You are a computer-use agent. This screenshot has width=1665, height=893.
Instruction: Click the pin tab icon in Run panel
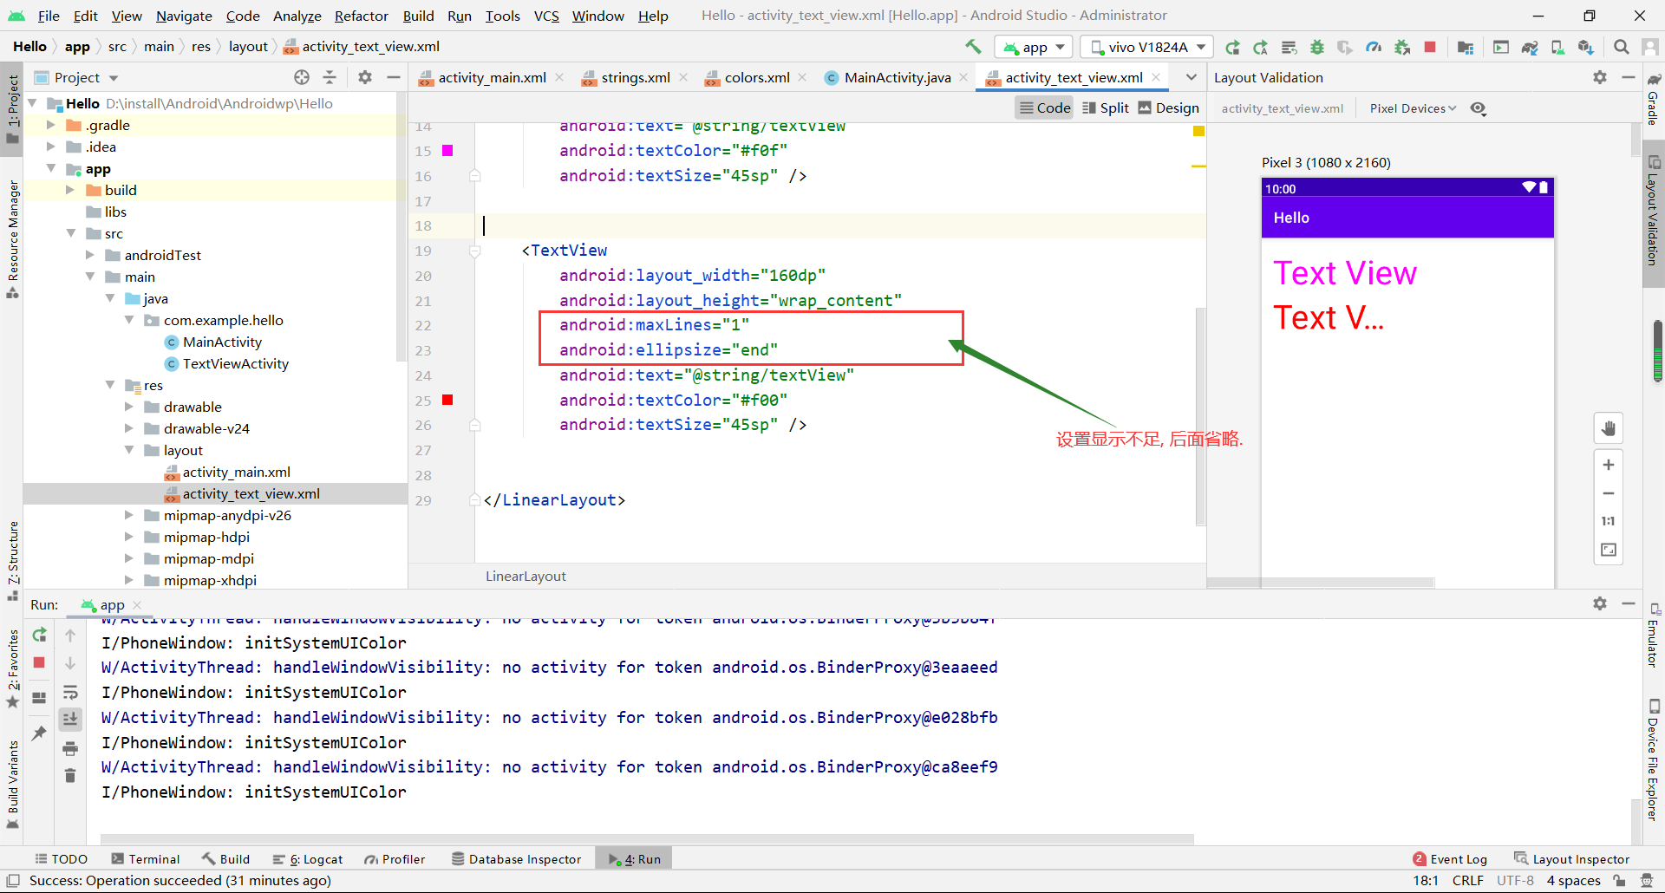pyautogui.click(x=39, y=733)
